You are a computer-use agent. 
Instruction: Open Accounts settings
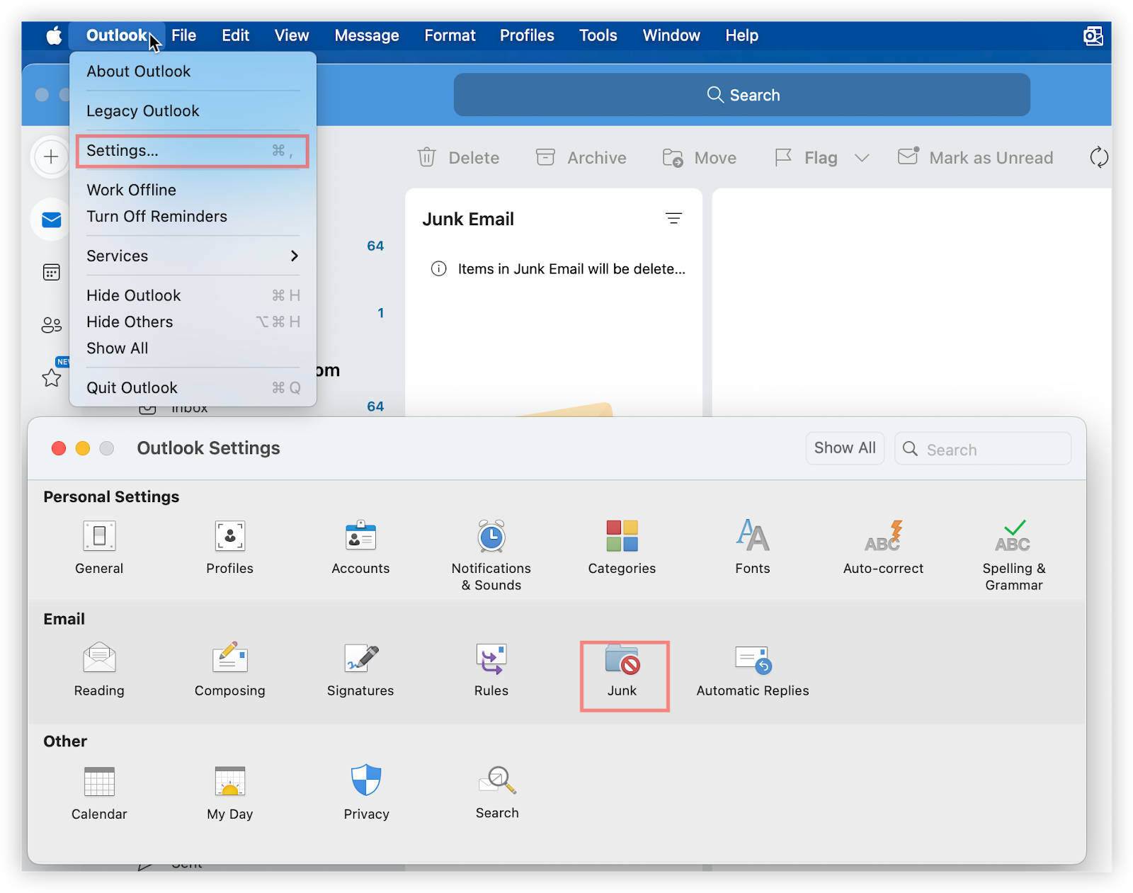click(x=360, y=537)
